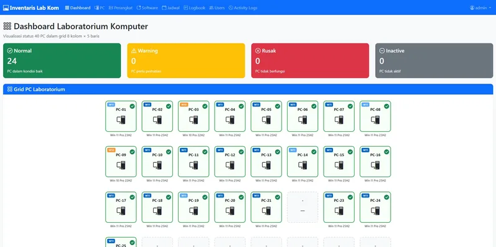
Task: Click the green check on PC-24
Action: point(386,197)
